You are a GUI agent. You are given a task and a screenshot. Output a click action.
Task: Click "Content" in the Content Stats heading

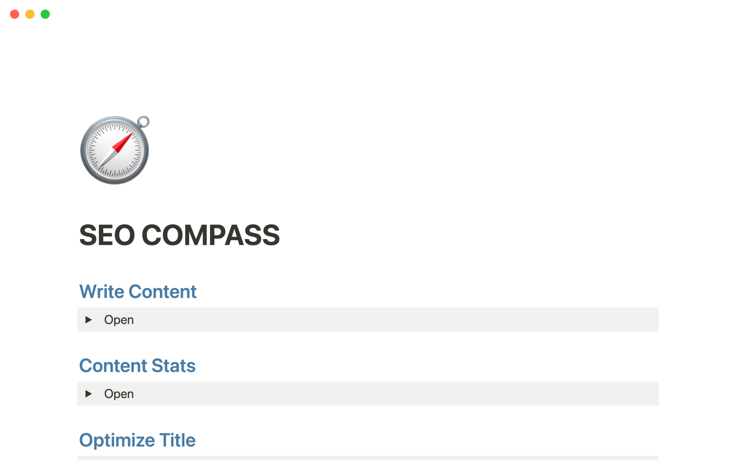pos(113,366)
